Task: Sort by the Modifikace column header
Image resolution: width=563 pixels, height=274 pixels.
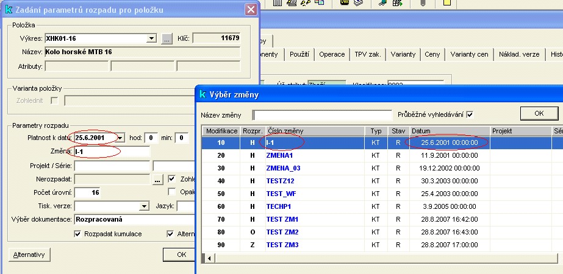Action: click(x=221, y=131)
